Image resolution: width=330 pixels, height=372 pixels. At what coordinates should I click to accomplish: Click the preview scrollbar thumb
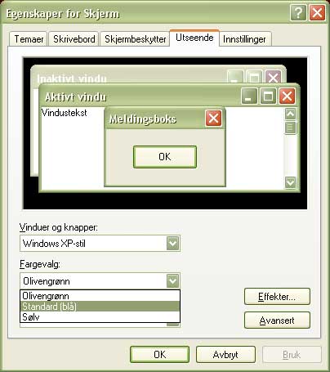point(290,128)
